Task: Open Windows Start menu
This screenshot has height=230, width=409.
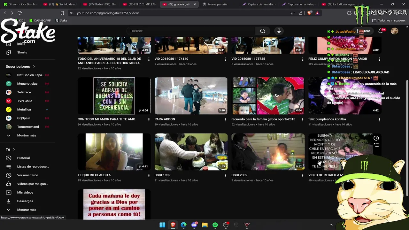Action: pos(162,225)
